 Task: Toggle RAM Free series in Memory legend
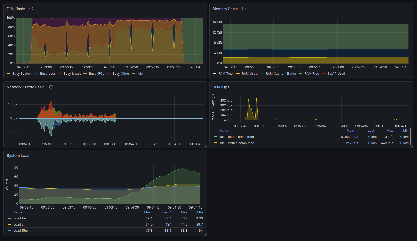312,74
